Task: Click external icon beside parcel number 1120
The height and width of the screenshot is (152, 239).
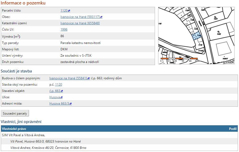Action: (x=69, y=11)
